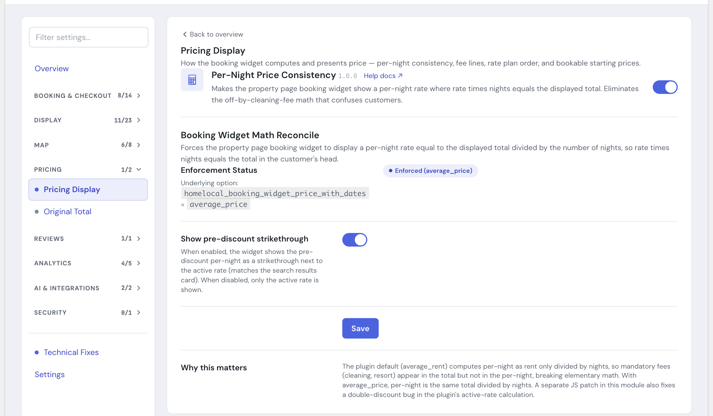Toggle the Per-Night Price Consistency module switch

665,87
